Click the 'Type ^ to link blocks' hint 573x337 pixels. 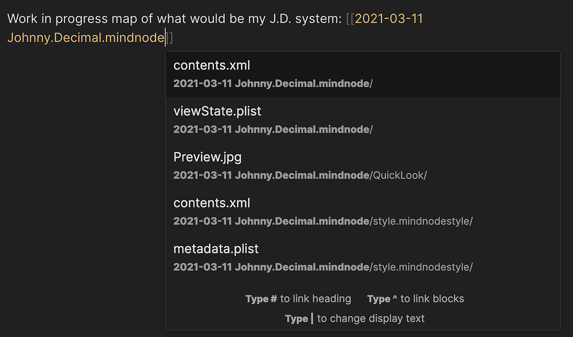pos(415,299)
